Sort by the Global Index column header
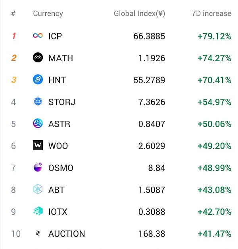 click(139, 14)
